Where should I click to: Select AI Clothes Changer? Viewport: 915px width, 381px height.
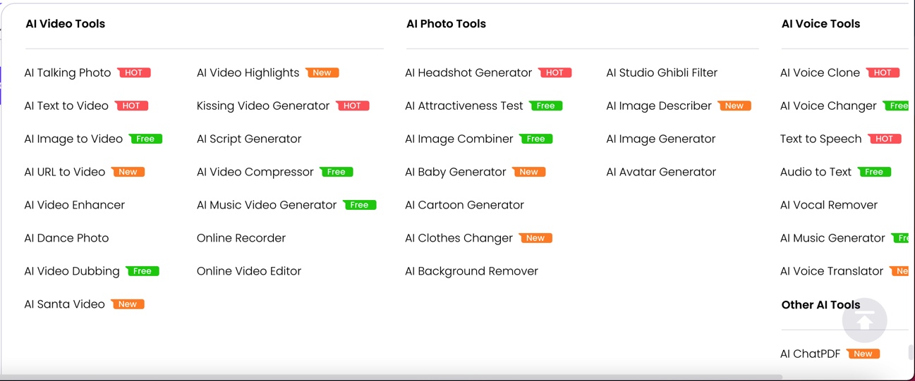[x=459, y=238]
